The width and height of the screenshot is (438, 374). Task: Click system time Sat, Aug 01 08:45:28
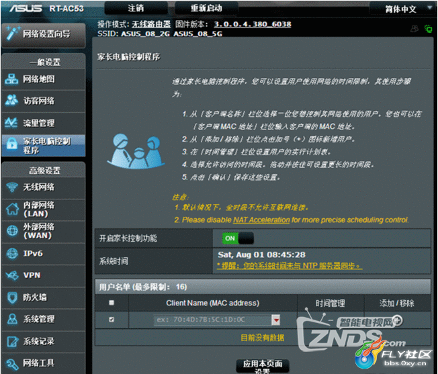pyautogui.click(x=262, y=255)
